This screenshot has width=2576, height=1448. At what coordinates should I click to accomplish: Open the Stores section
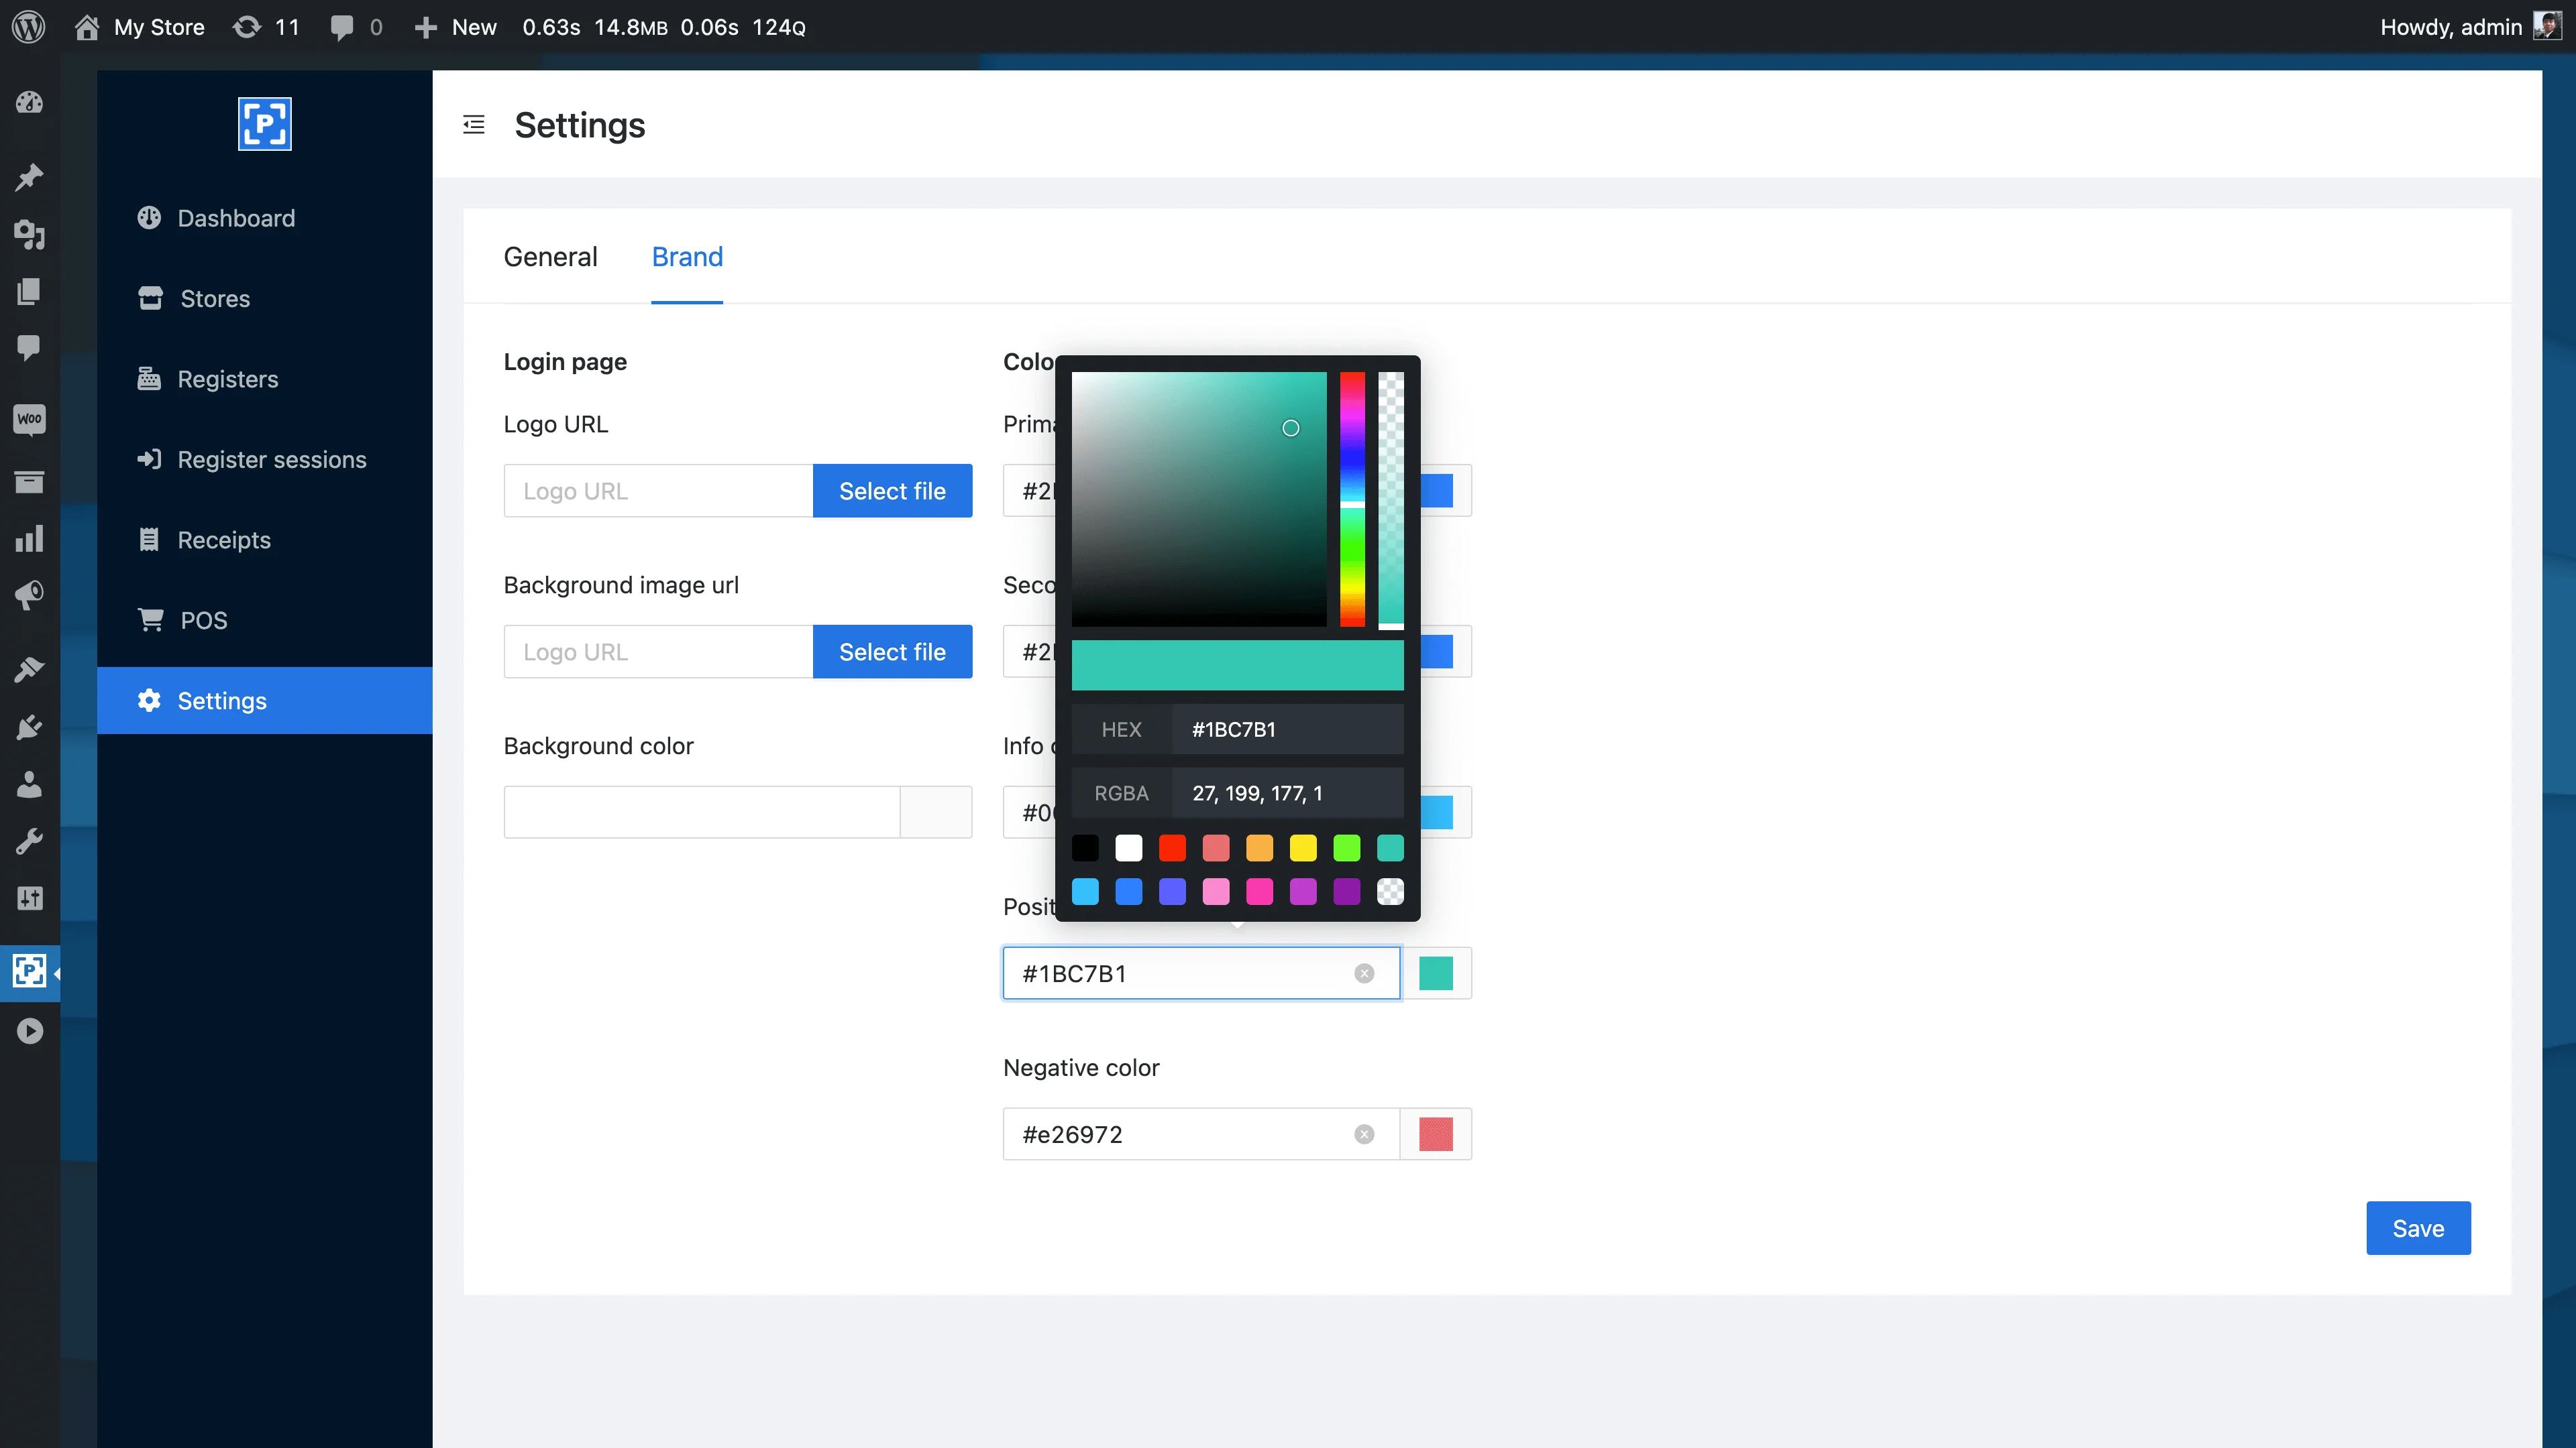pos(214,299)
